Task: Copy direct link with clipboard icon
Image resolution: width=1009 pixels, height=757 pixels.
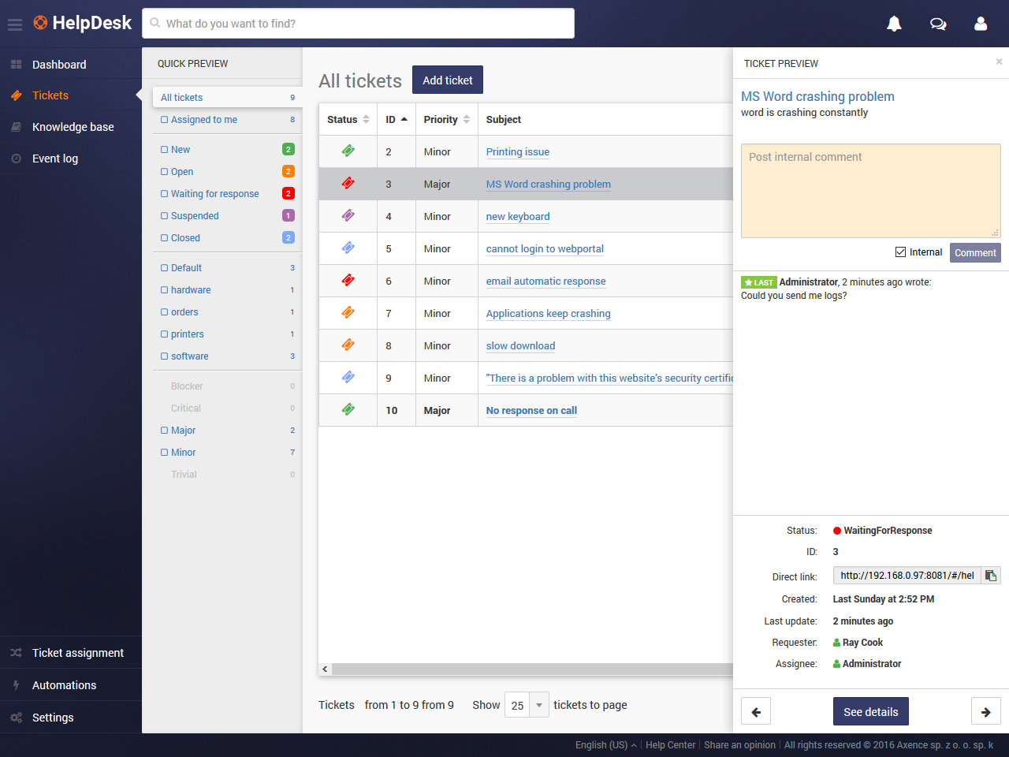Action: [x=991, y=576]
